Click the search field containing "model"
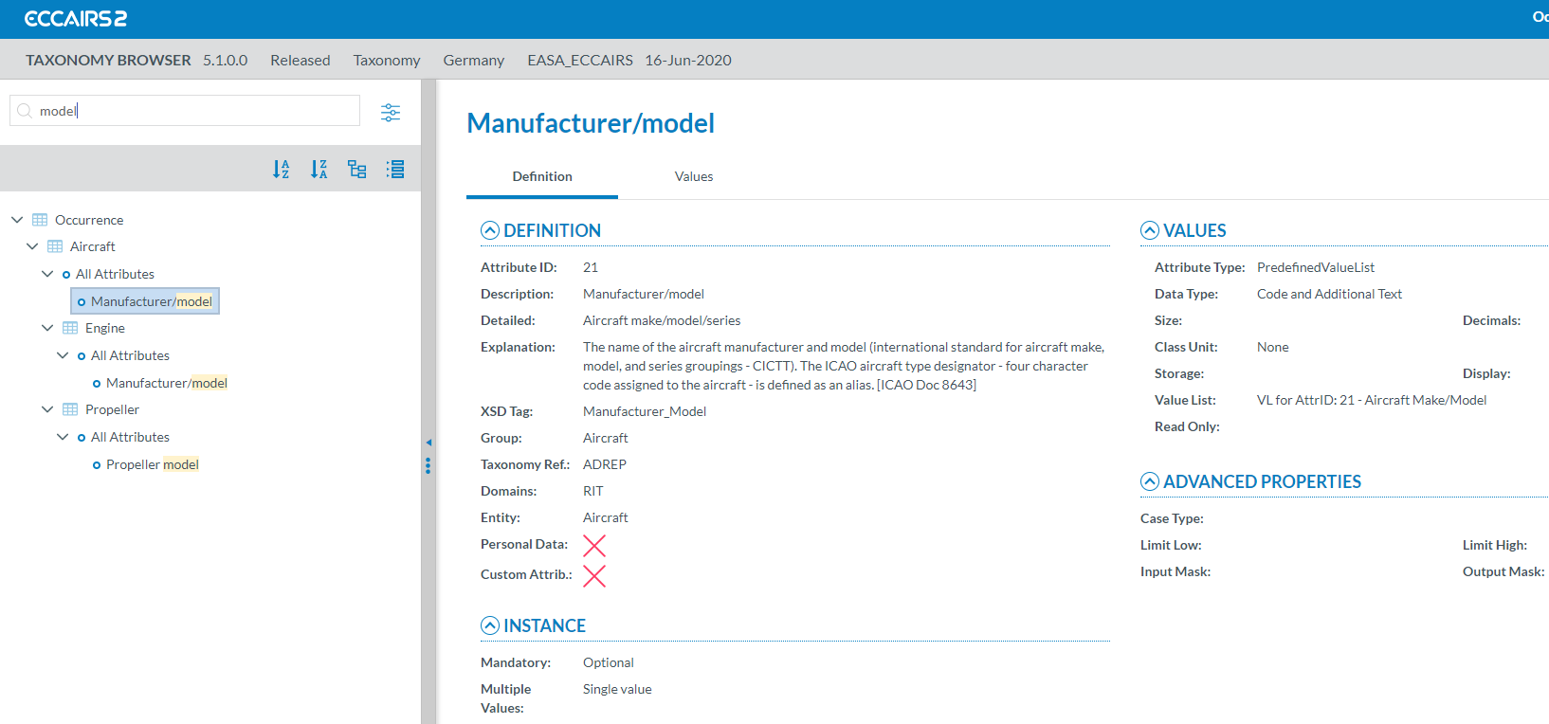 [x=190, y=111]
